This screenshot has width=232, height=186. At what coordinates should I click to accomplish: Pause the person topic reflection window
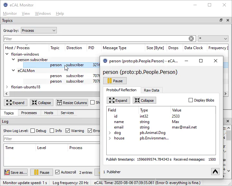pyautogui.click(x=115, y=81)
